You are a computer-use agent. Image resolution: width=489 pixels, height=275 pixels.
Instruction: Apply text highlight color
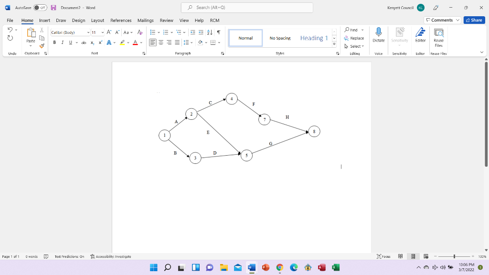122,42
